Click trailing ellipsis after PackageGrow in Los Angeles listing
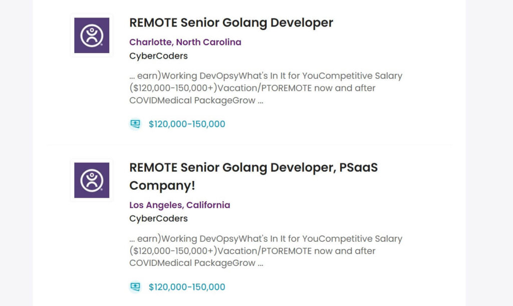Image resolution: width=513 pixels, height=306 pixels. click(x=260, y=263)
